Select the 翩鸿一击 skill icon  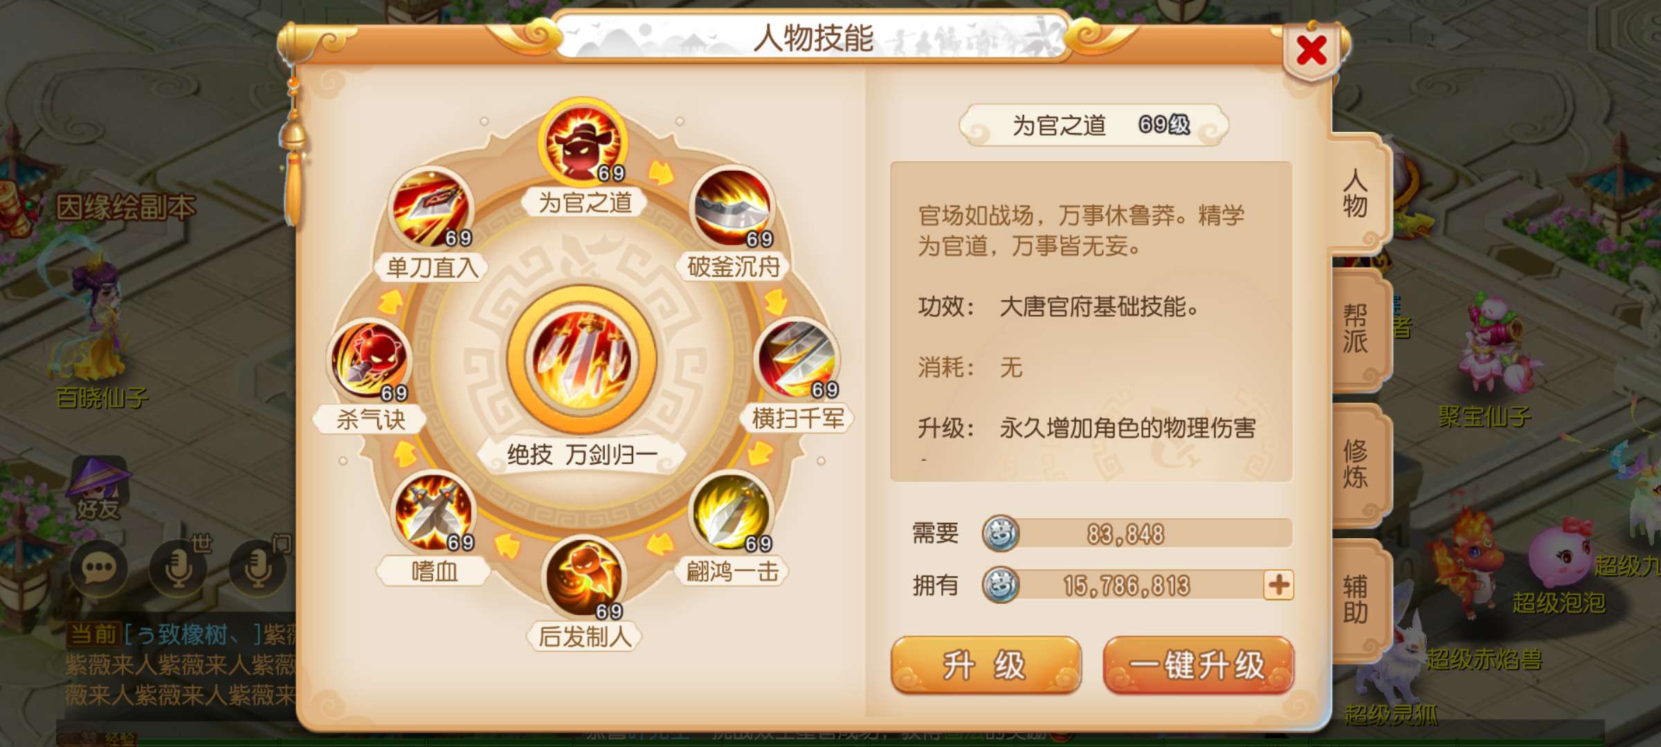click(x=732, y=511)
